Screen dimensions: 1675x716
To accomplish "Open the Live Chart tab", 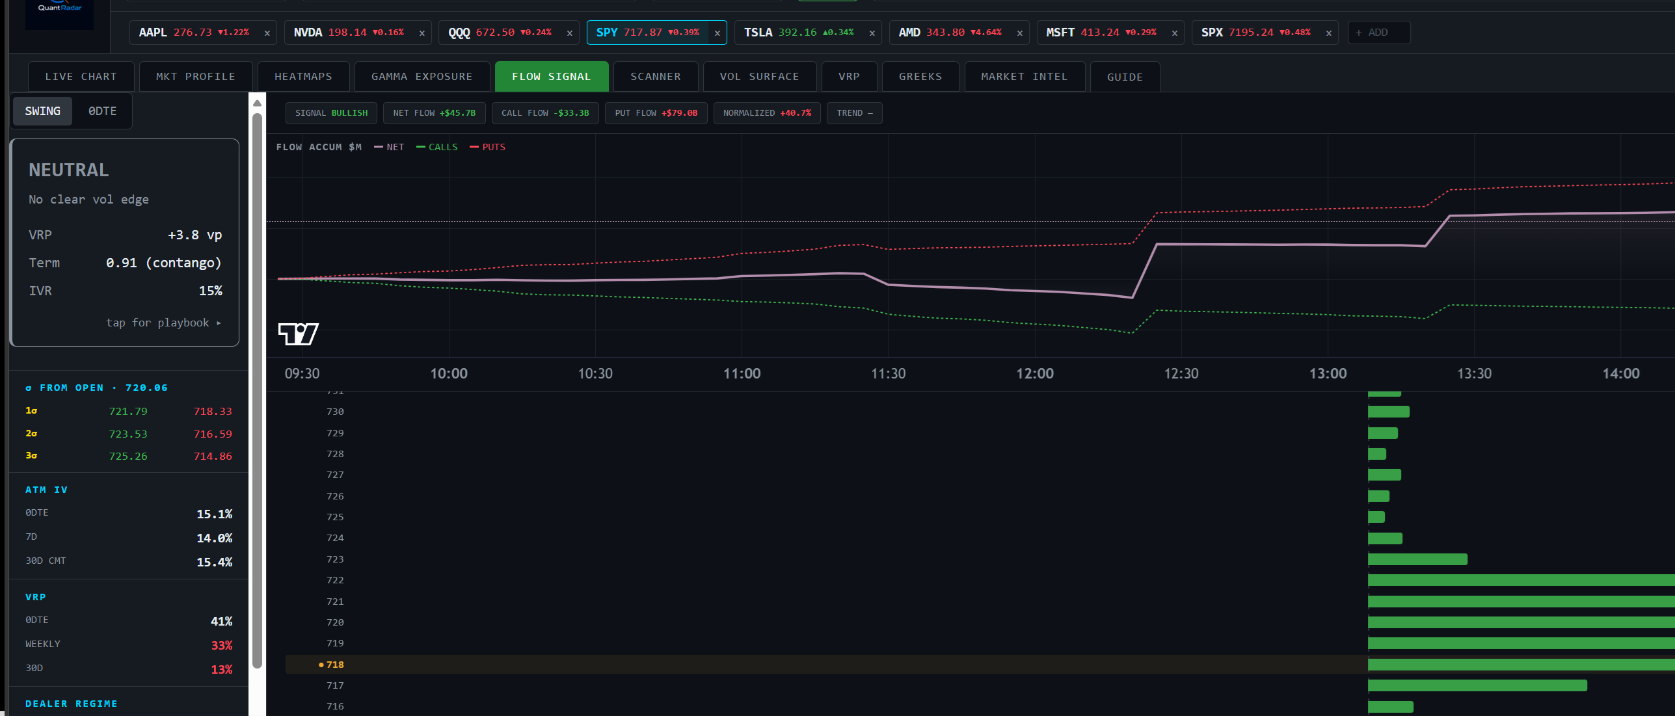I will coord(81,77).
